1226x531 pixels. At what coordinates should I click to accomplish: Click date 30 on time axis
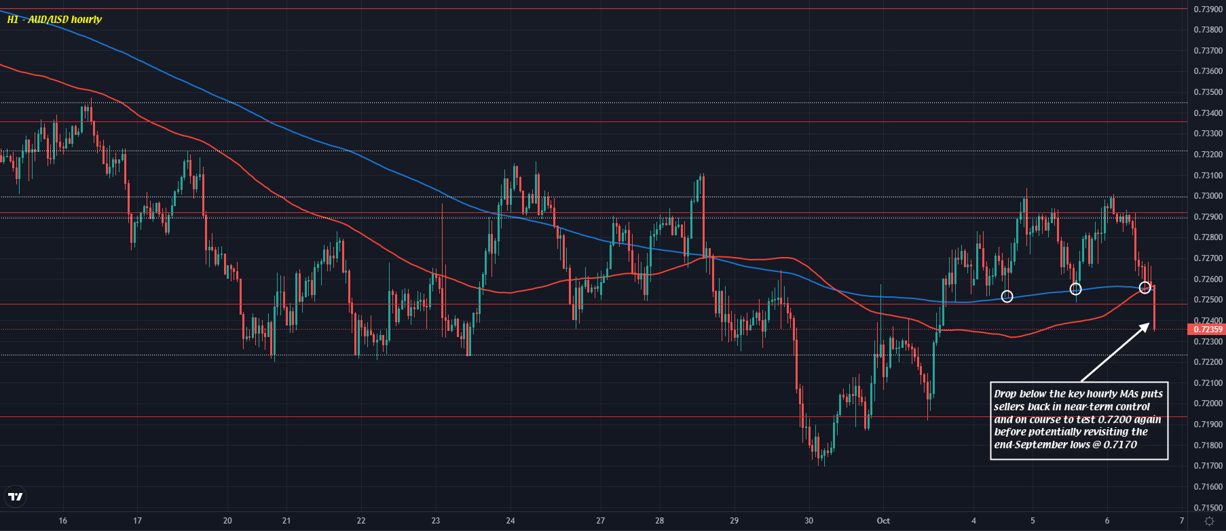pos(809,521)
